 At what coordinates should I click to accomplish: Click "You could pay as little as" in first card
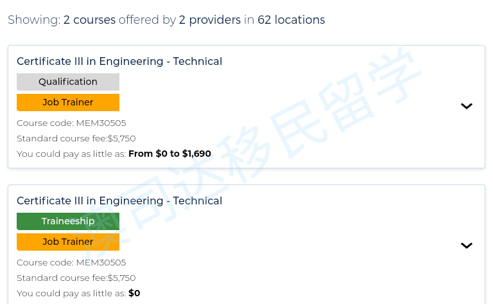coord(71,154)
